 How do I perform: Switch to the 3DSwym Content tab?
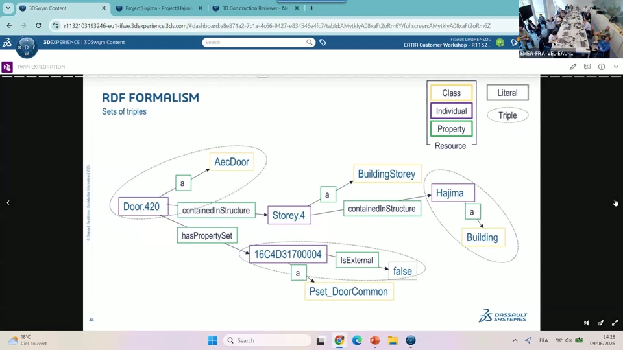[x=63, y=8]
